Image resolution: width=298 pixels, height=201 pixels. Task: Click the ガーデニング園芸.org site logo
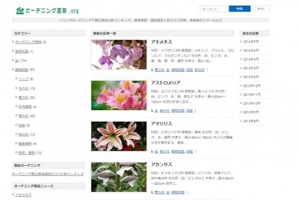coord(47,11)
